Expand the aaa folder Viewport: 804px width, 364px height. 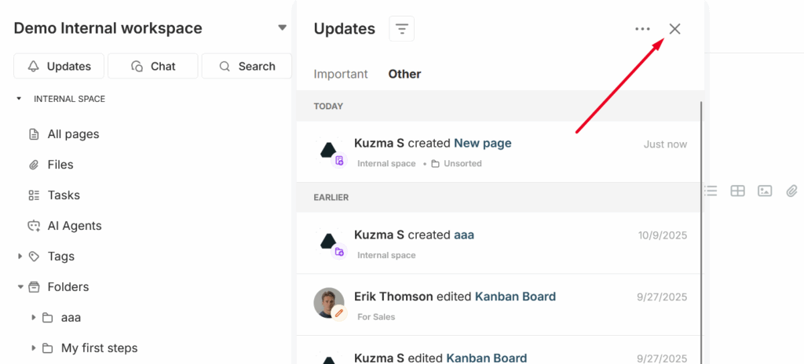coord(34,318)
